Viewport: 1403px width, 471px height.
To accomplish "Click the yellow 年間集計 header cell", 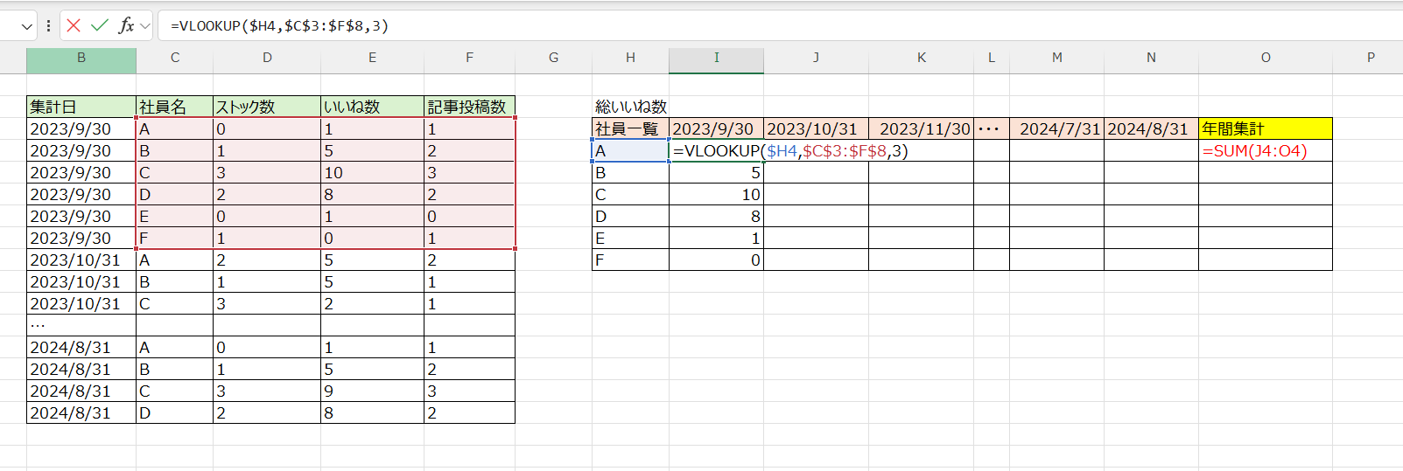I will [1265, 128].
